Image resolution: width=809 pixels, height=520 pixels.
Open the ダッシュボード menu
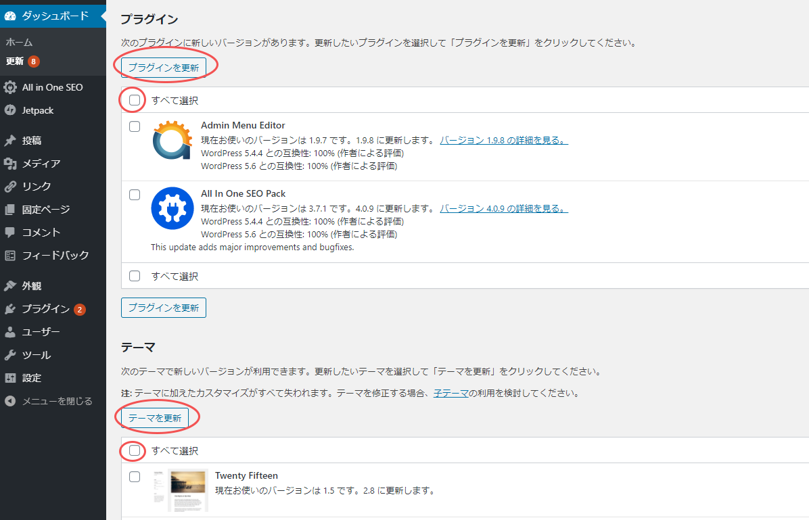pos(53,16)
